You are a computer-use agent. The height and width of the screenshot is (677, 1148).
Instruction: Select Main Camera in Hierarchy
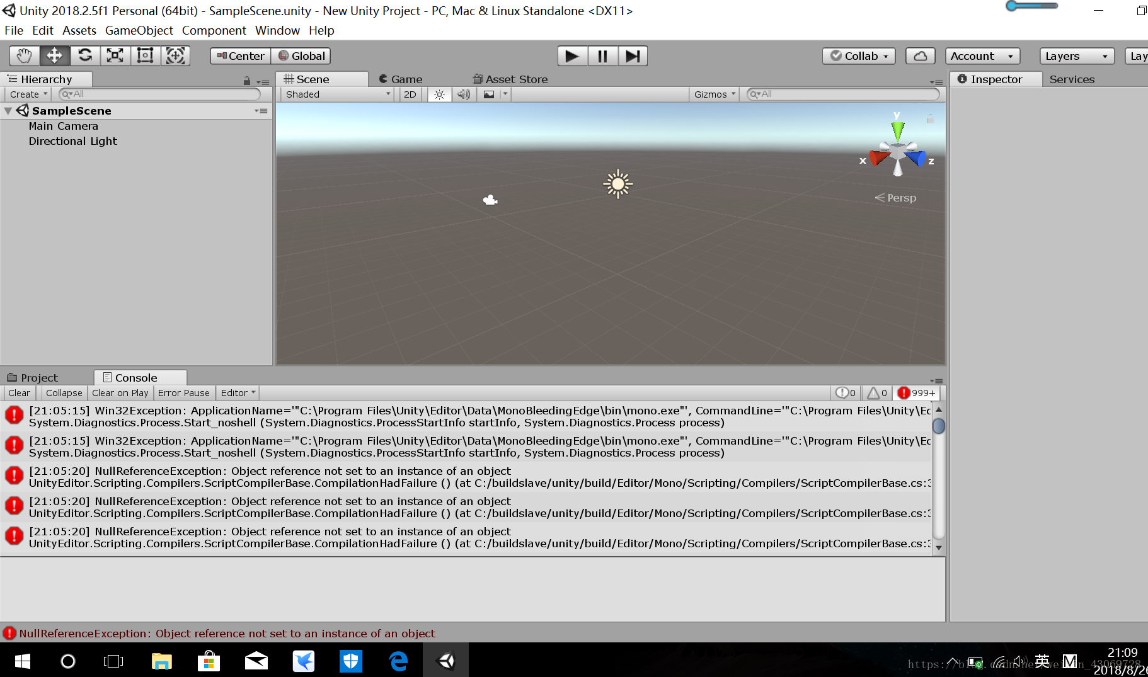63,126
